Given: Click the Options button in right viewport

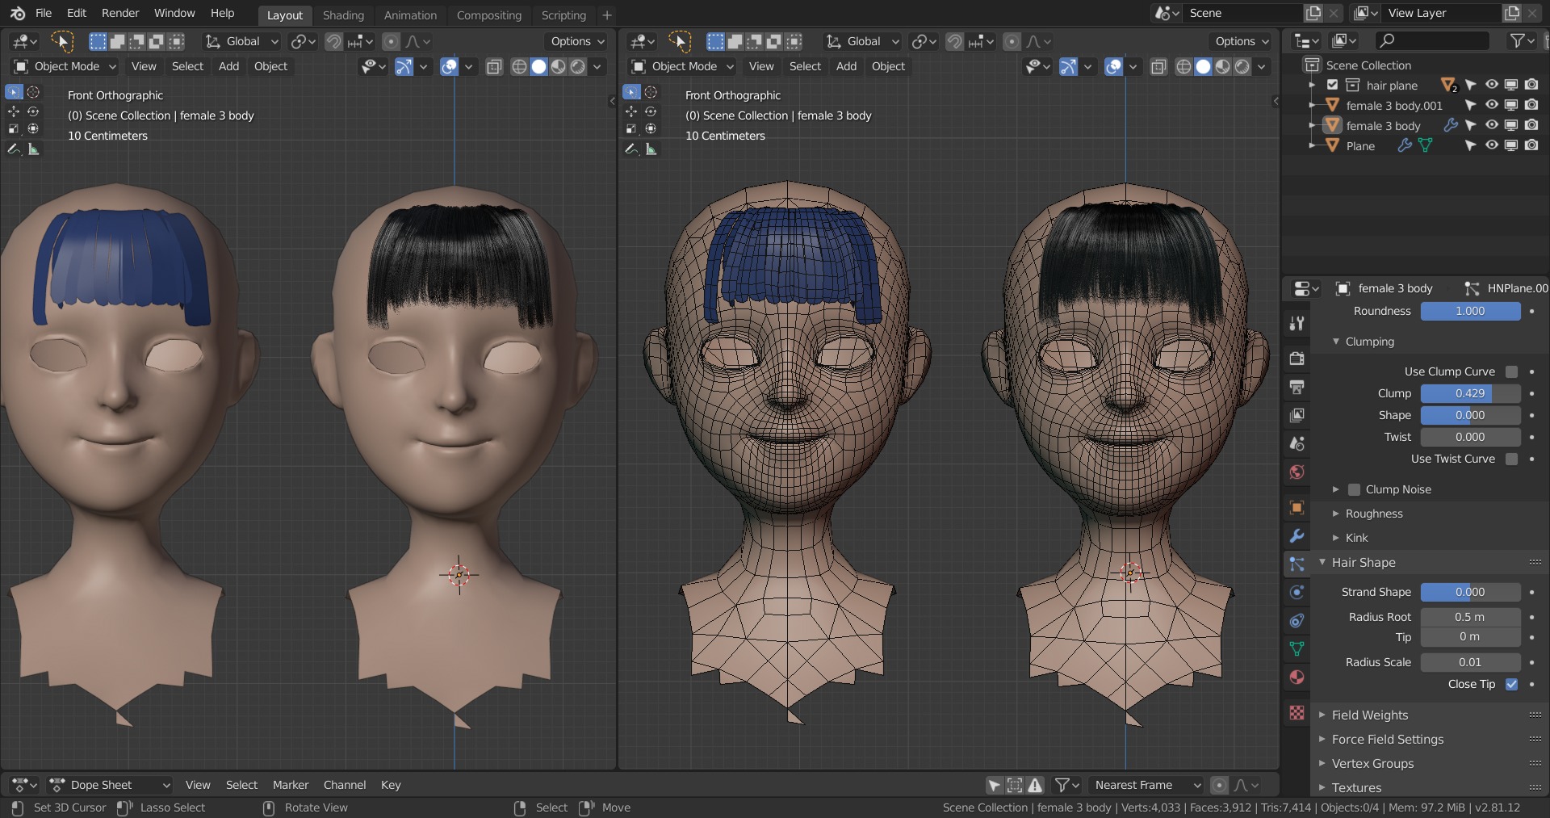Looking at the screenshot, I should (x=1242, y=41).
